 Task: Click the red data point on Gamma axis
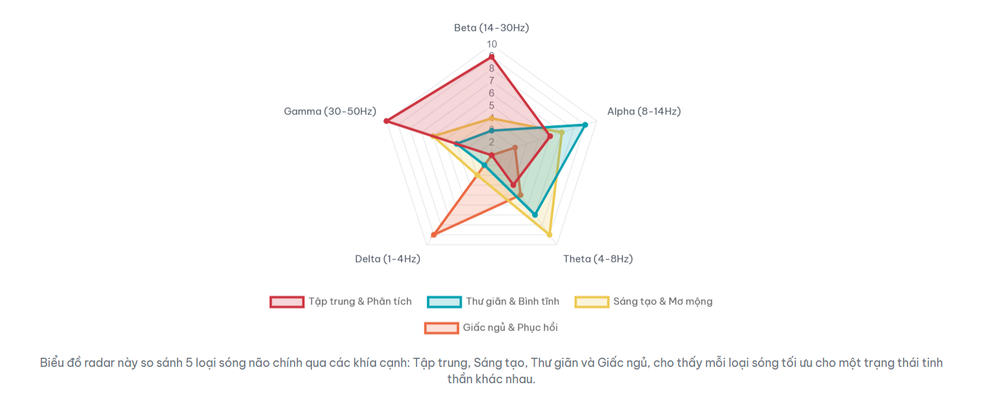click(387, 121)
